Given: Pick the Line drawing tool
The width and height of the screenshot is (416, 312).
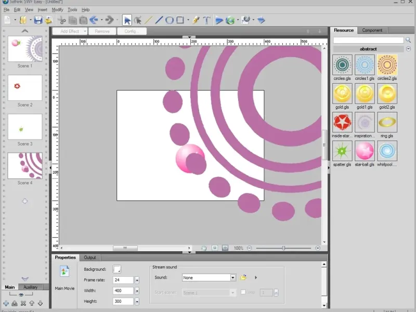Looking at the screenshot, I should coord(148,20).
